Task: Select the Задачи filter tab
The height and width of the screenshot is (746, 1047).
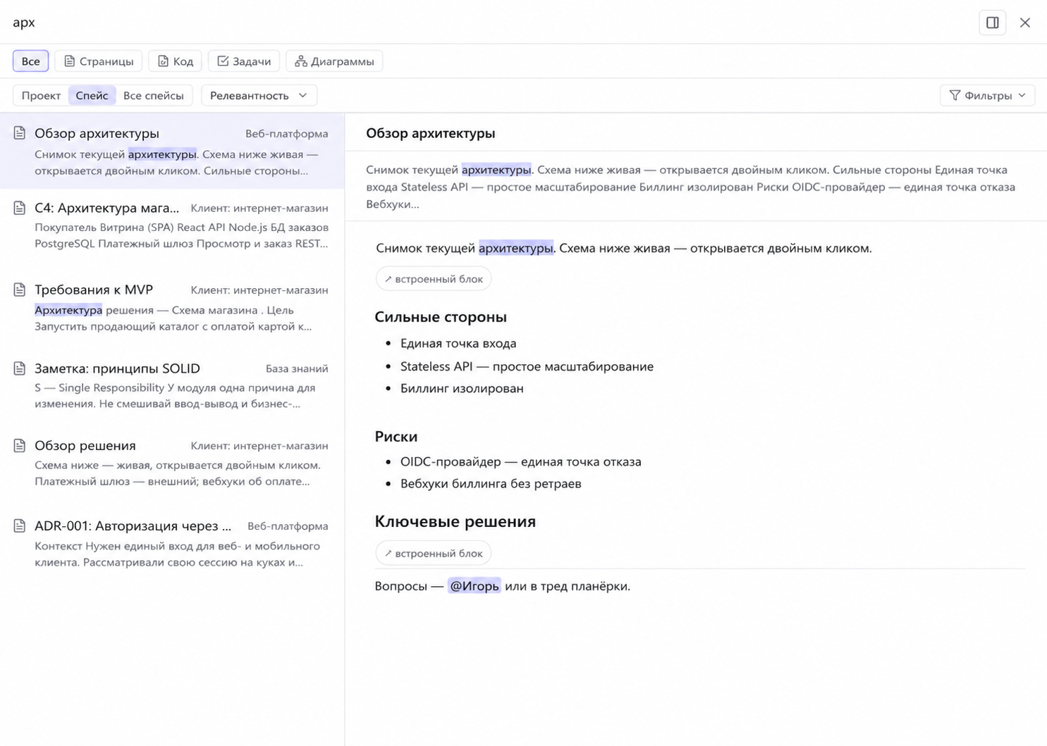Action: click(244, 61)
